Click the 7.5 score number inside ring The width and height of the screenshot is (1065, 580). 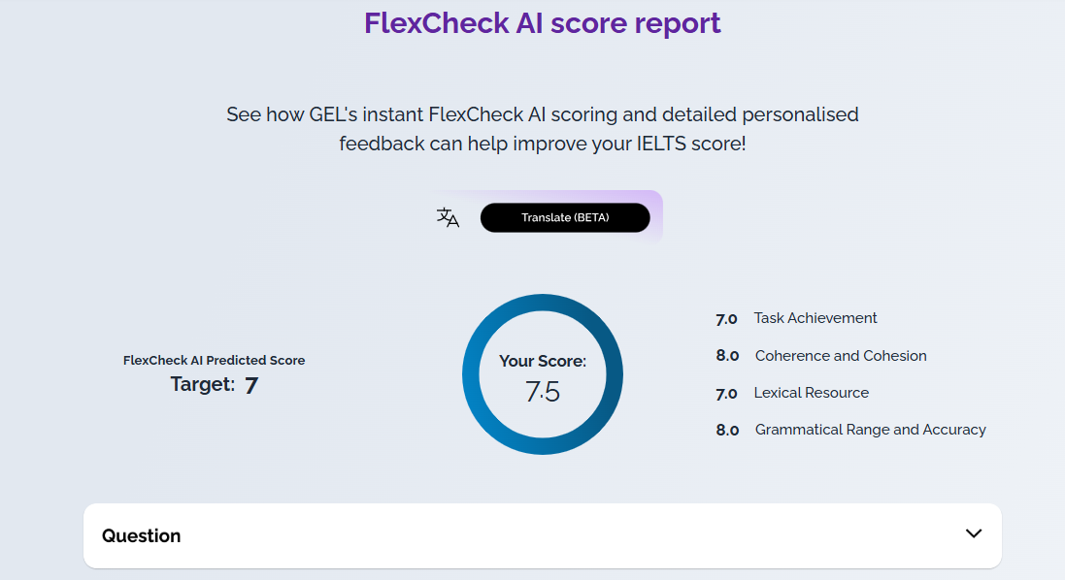tap(543, 391)
